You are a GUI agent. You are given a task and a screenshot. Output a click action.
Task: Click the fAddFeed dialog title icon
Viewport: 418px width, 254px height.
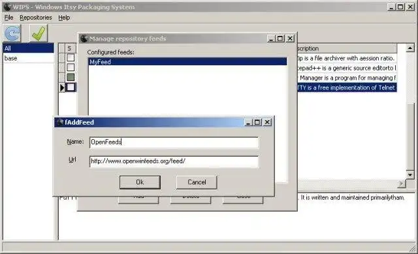pyautogui.click(x=60, y=122)
